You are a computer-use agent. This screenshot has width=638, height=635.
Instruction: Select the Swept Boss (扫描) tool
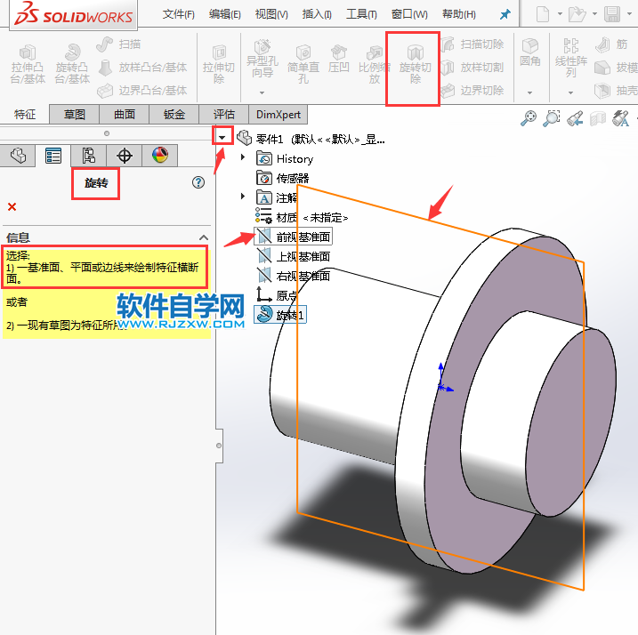coord(119,44)
